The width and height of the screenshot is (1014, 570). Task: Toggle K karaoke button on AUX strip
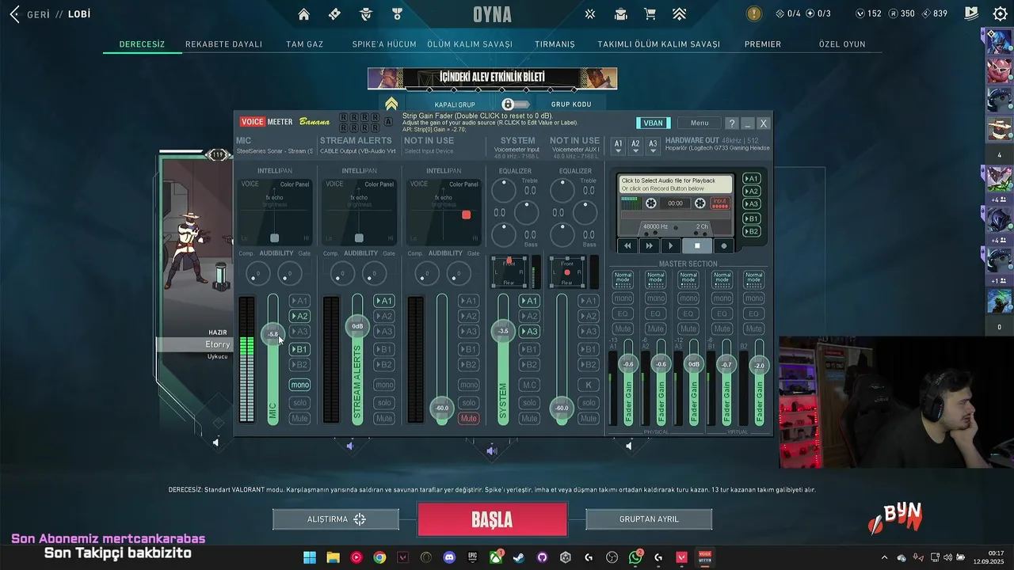coord(588,385)
